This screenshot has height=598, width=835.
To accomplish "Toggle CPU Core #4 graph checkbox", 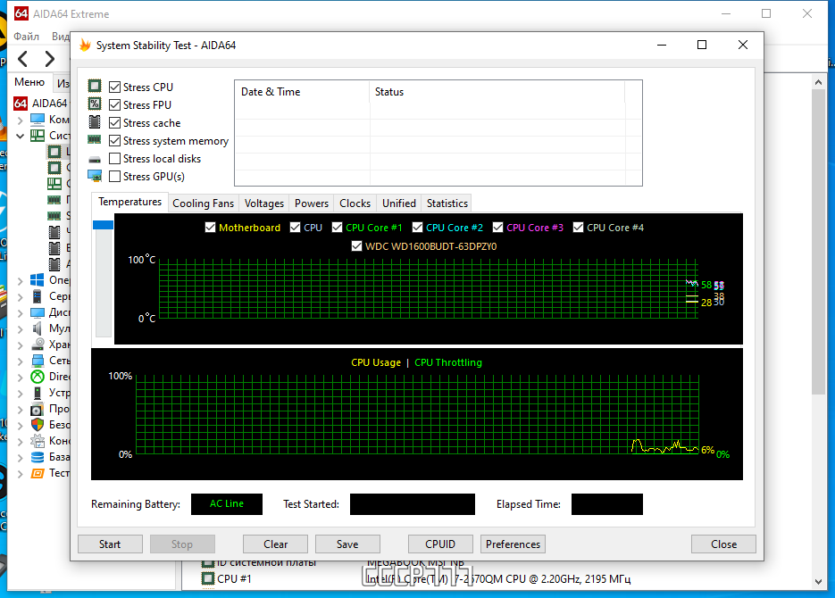I will pos(579,228).
